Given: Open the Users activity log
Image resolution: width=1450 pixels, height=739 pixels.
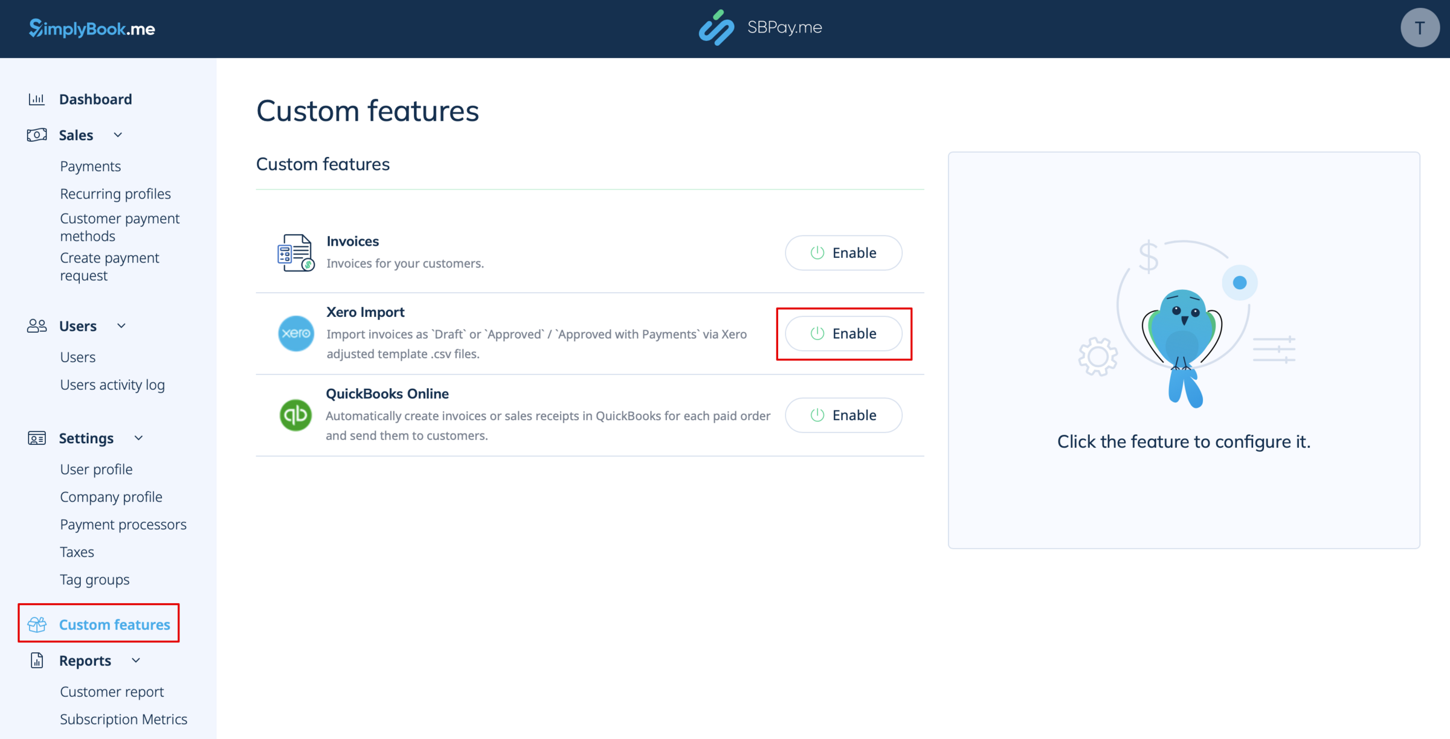Looking at the screenshot, I should [112, 384].
